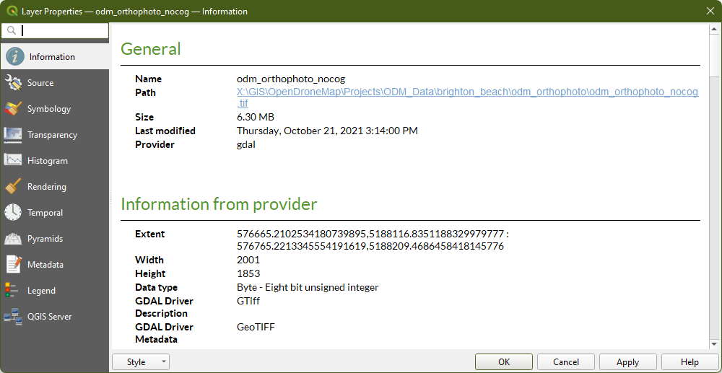Screen dimensions: 722x373
Task: Select the Pyramids tab label
Action: (x=45, y=239)
